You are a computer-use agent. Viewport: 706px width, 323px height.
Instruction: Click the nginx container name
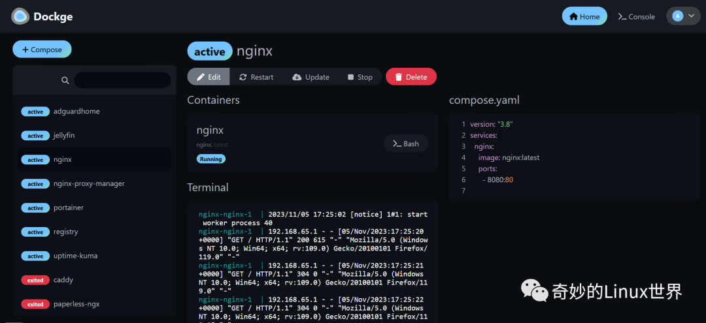(x=210, y=131)
